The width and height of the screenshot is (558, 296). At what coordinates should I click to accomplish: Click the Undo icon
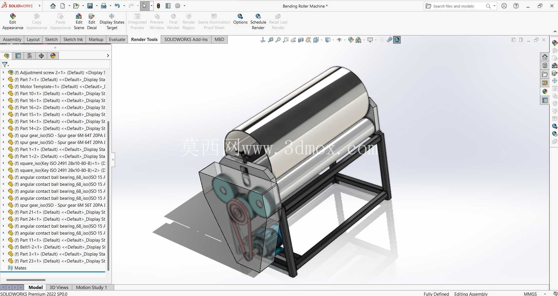click(x=117, y=6)
